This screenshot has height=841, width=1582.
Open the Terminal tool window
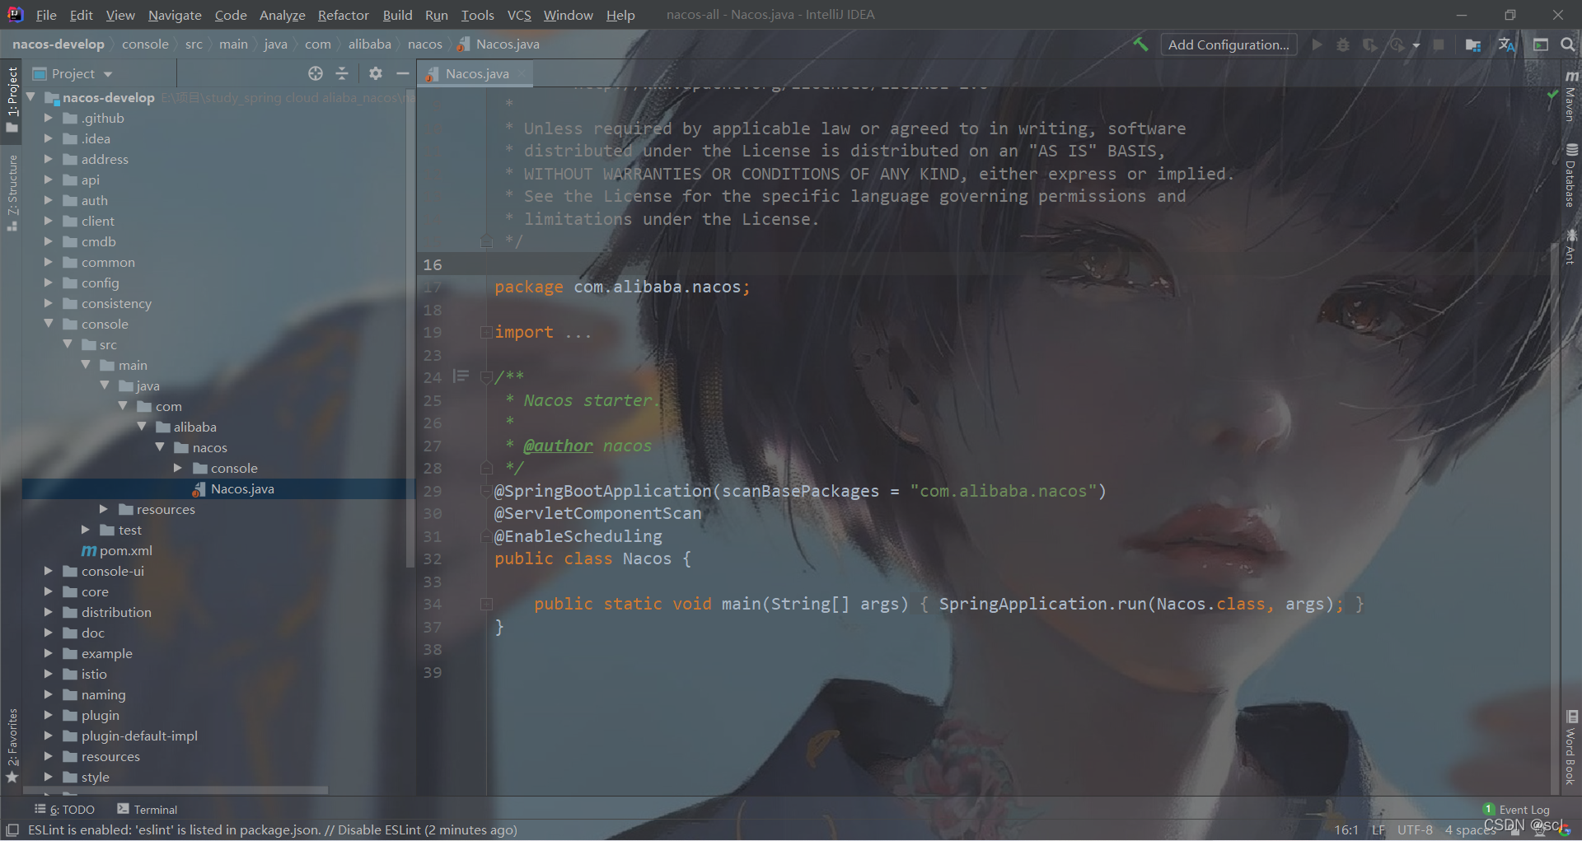(147, 810)
